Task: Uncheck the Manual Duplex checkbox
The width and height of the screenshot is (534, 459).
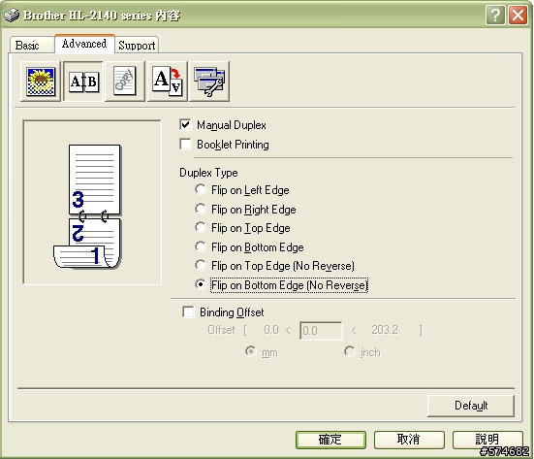Action: pyautogui.click(x=185, y=125)
